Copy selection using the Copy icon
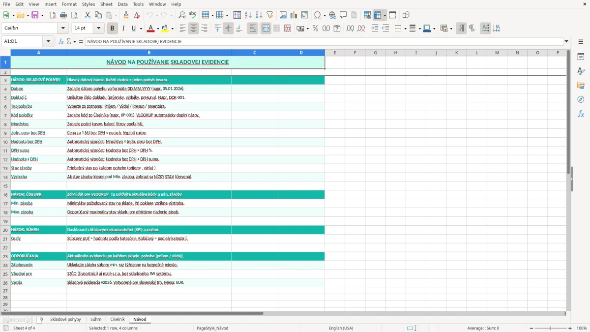Image resolution: width=590 pixels, height=332 pixels. 98,15
